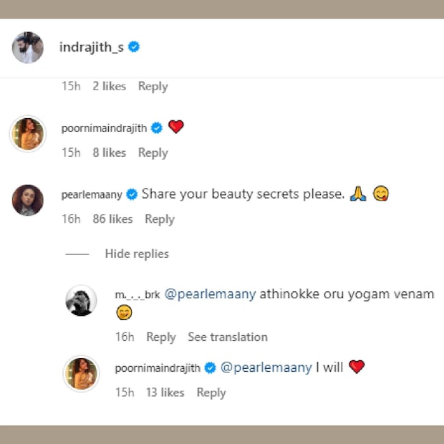Image resolution: width=444 pixels, height=444 pixels.
Task: Click verified badge next to poornimaindrajith heart comment
Action: point(157,128)
